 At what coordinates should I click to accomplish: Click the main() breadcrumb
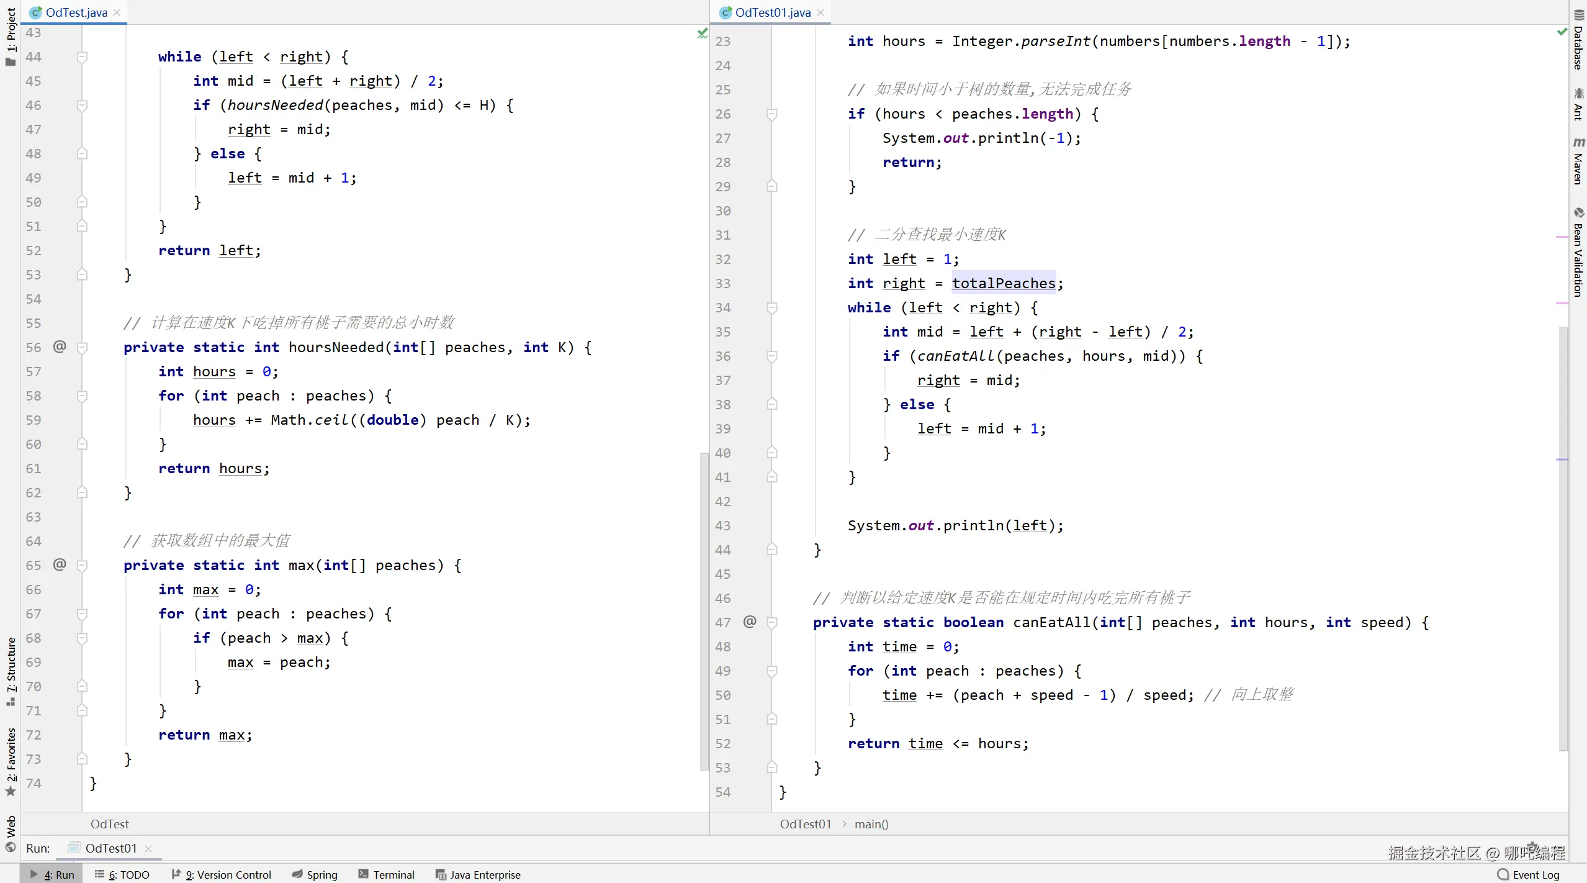(x=871, y=824)
